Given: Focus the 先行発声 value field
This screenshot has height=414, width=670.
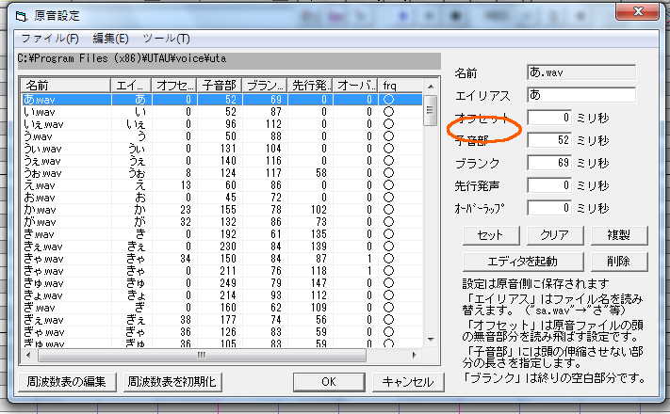Looking at the screenshot, I should 549,185.
